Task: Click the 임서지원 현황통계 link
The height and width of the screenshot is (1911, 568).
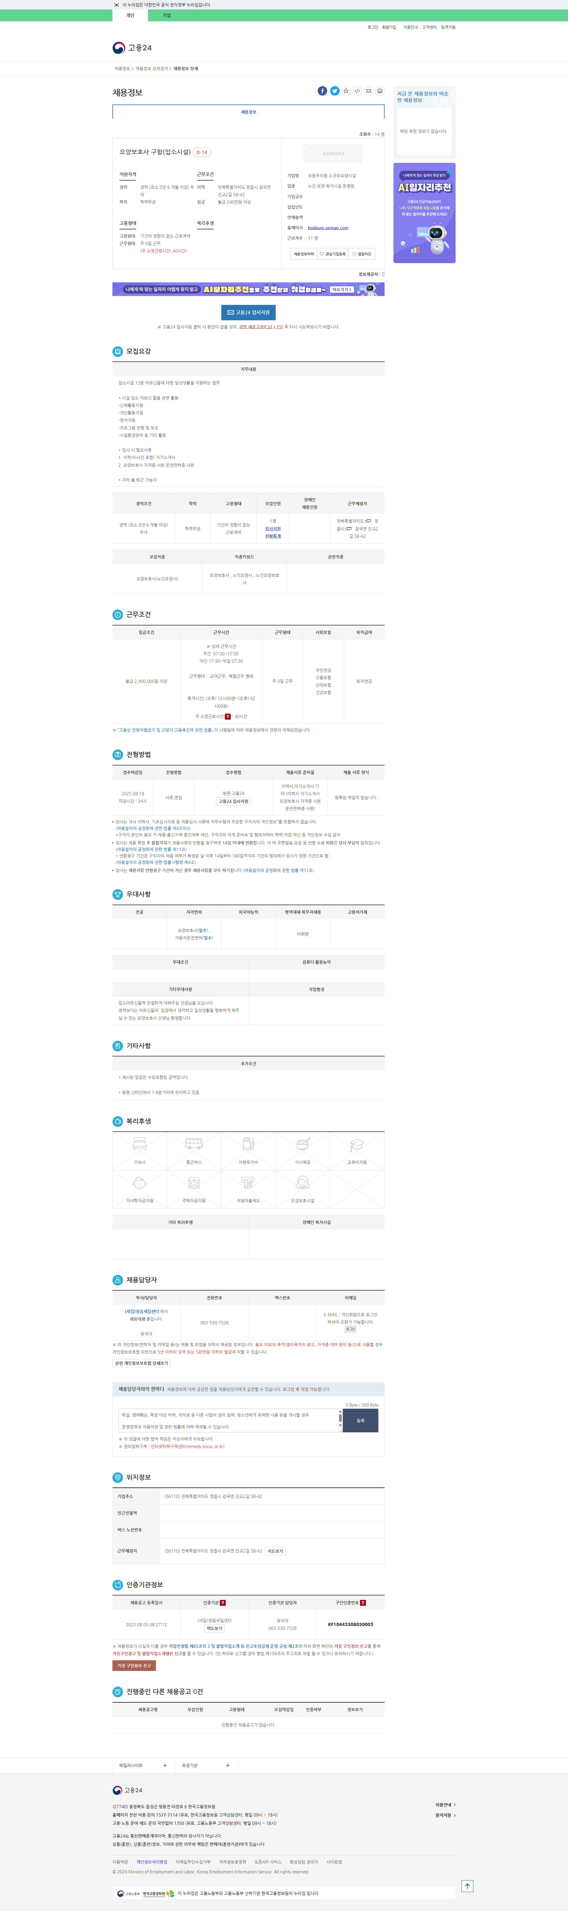Action: coord(273,533)
